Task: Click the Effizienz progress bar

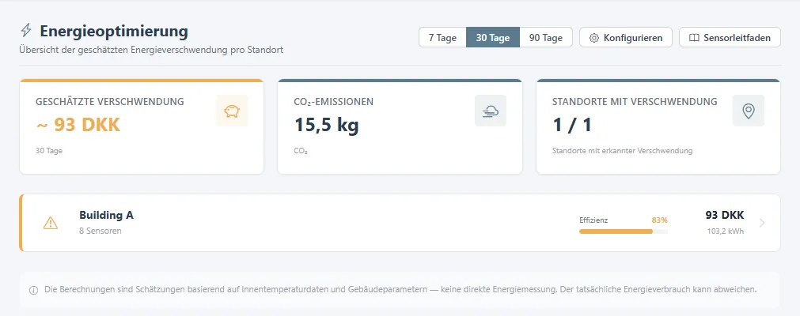Action: coord(623,231)
